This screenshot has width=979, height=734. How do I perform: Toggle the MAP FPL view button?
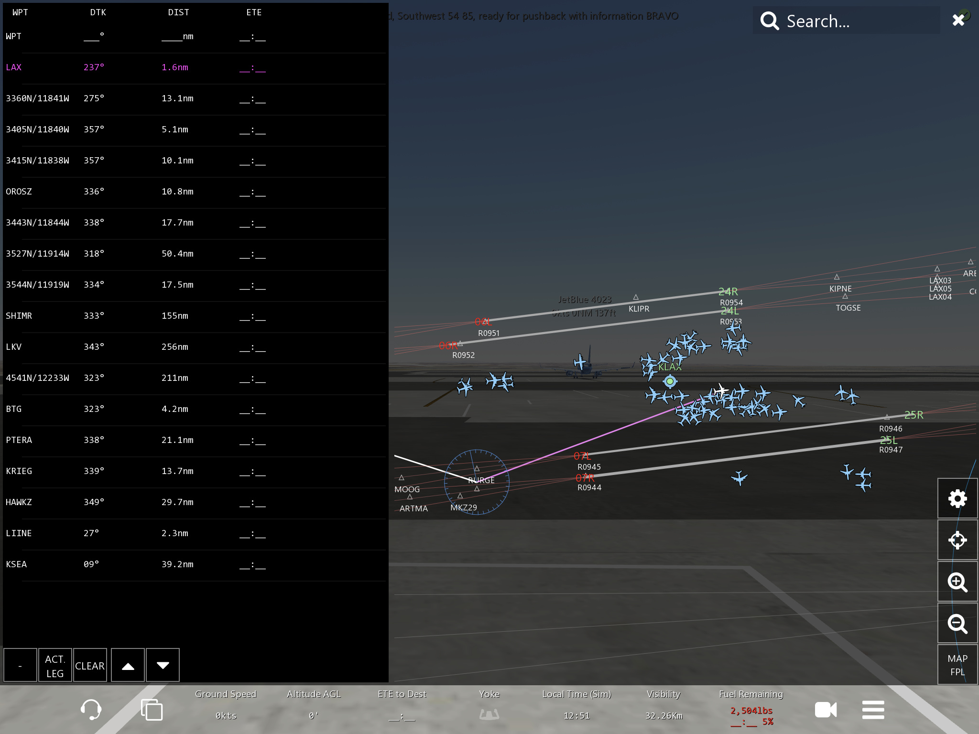pos(957,665)
